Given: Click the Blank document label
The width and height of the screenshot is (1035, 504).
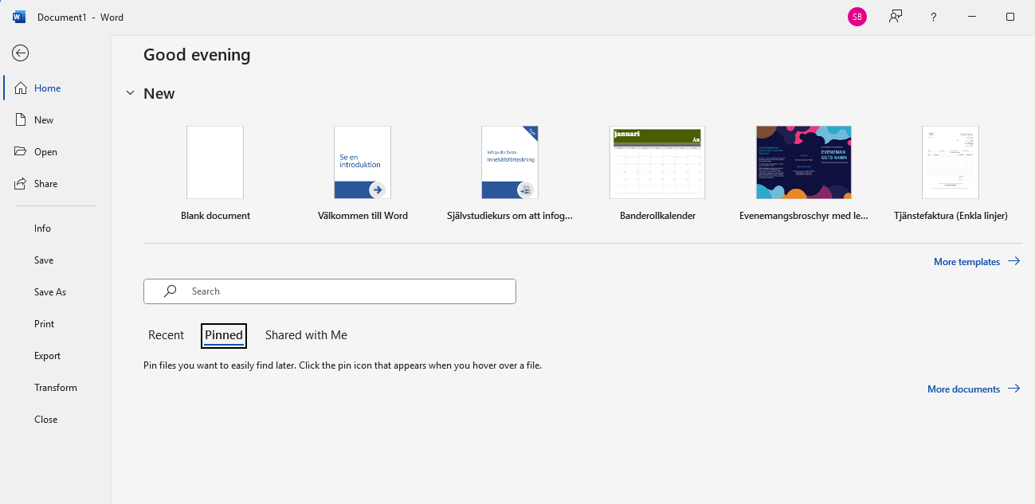Looking at the screenshot, I should click(215, 215).
